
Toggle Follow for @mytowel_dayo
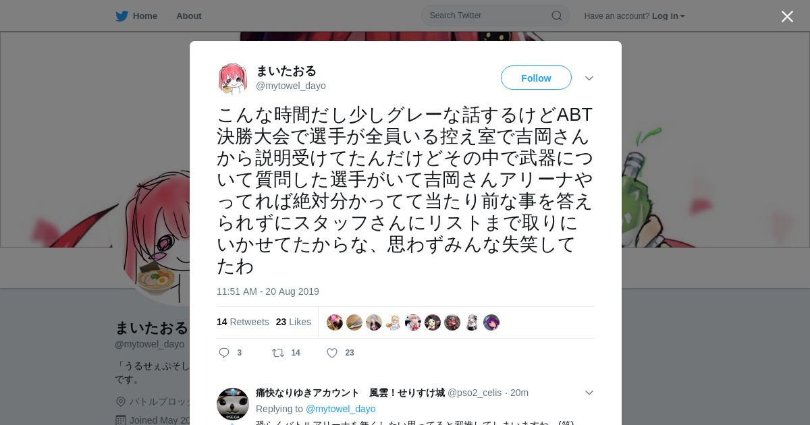click(x=536, y=78)
